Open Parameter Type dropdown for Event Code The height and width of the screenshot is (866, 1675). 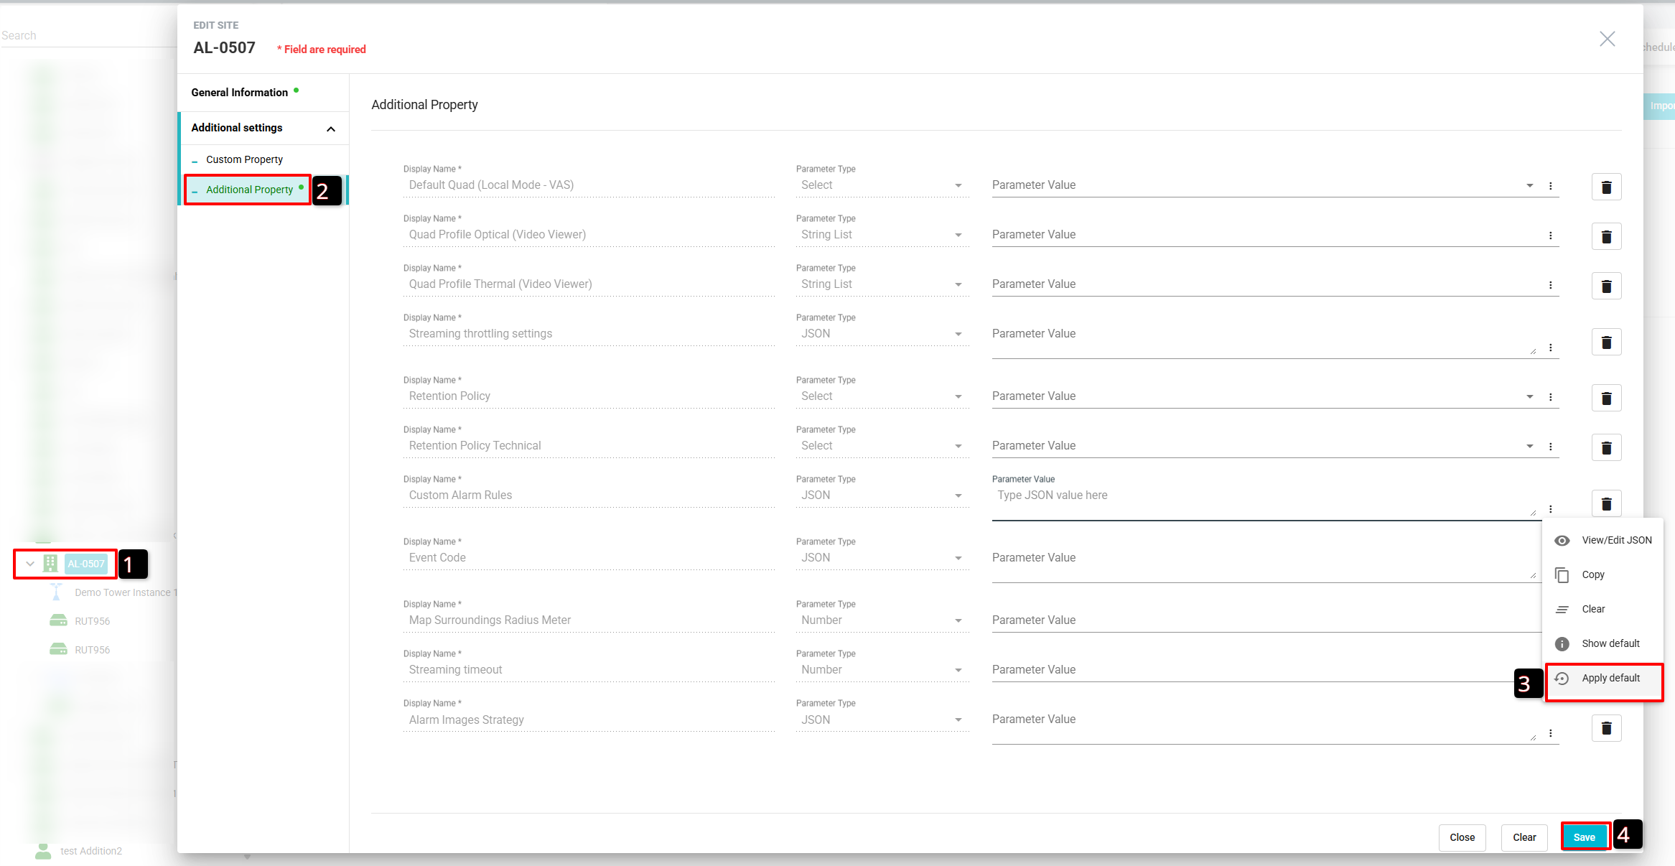[958, 559]
